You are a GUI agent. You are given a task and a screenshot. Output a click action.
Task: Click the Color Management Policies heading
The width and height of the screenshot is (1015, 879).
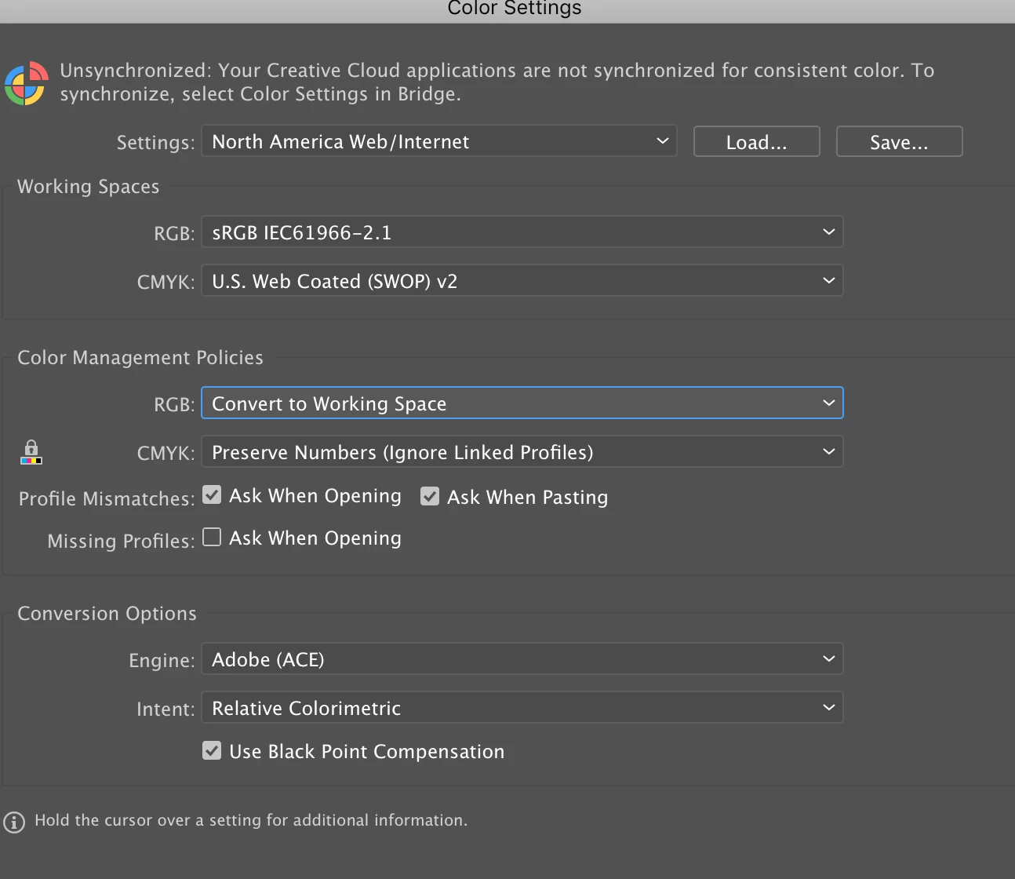[140, 358]
